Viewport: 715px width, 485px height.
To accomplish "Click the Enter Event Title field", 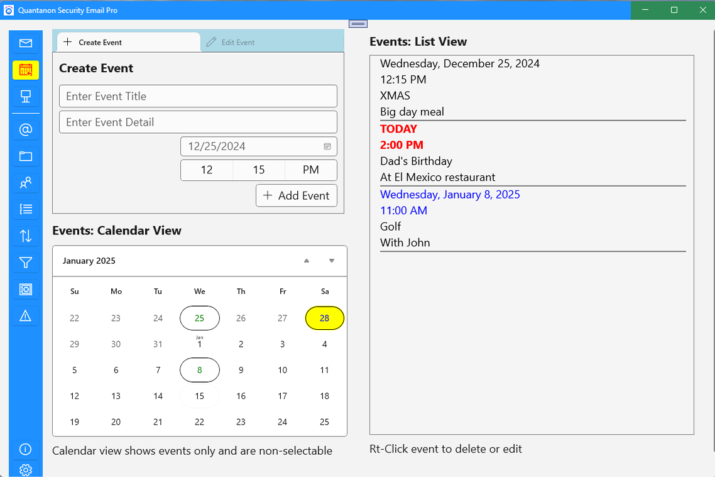I will 198,96.
